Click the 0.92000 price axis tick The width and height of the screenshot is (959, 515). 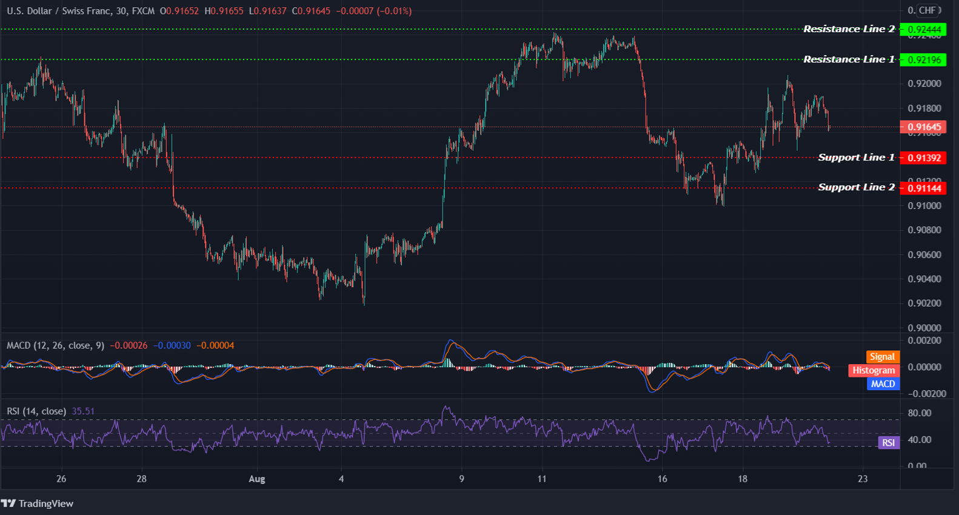pos(924,84)
